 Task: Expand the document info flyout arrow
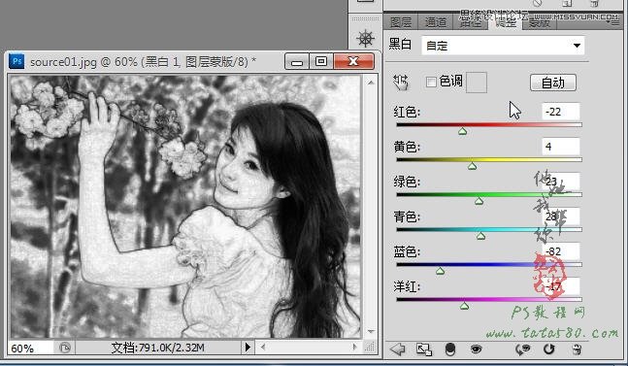248,348
